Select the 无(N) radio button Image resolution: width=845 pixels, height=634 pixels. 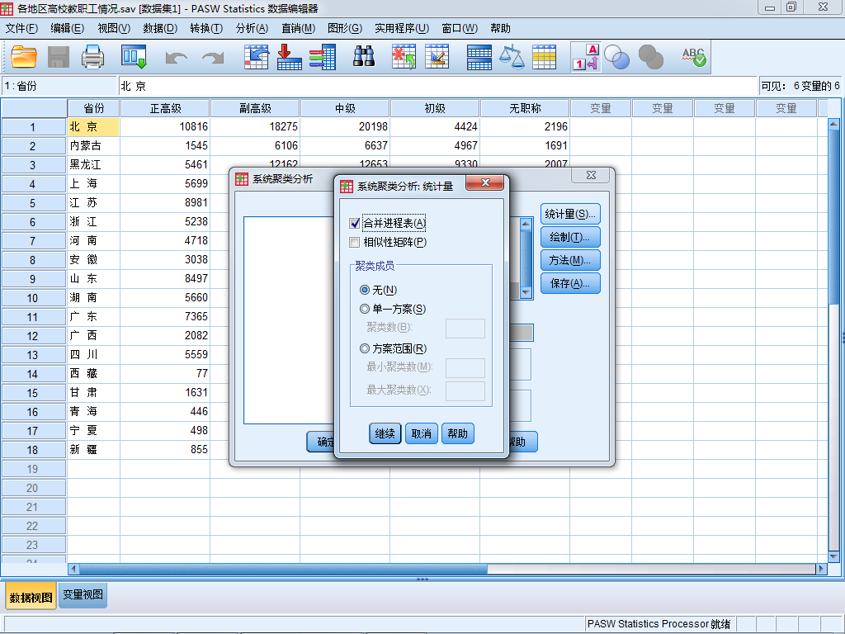point(364,290)
